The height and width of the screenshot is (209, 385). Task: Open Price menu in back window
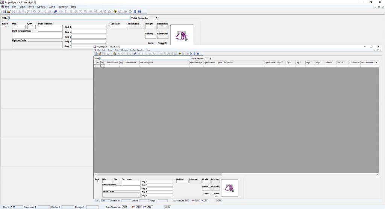coord(31,7)
